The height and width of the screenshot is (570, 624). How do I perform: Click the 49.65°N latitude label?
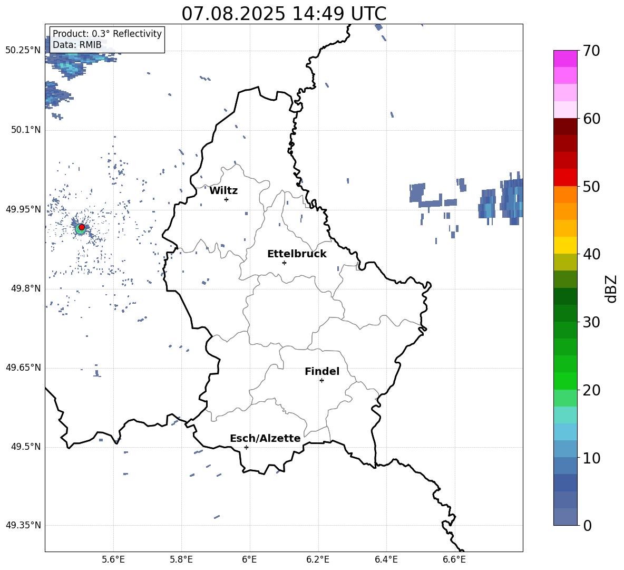pos(23,368)
